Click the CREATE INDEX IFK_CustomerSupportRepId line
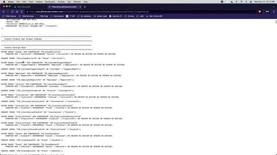277x155 pixels. click(41, 69)
